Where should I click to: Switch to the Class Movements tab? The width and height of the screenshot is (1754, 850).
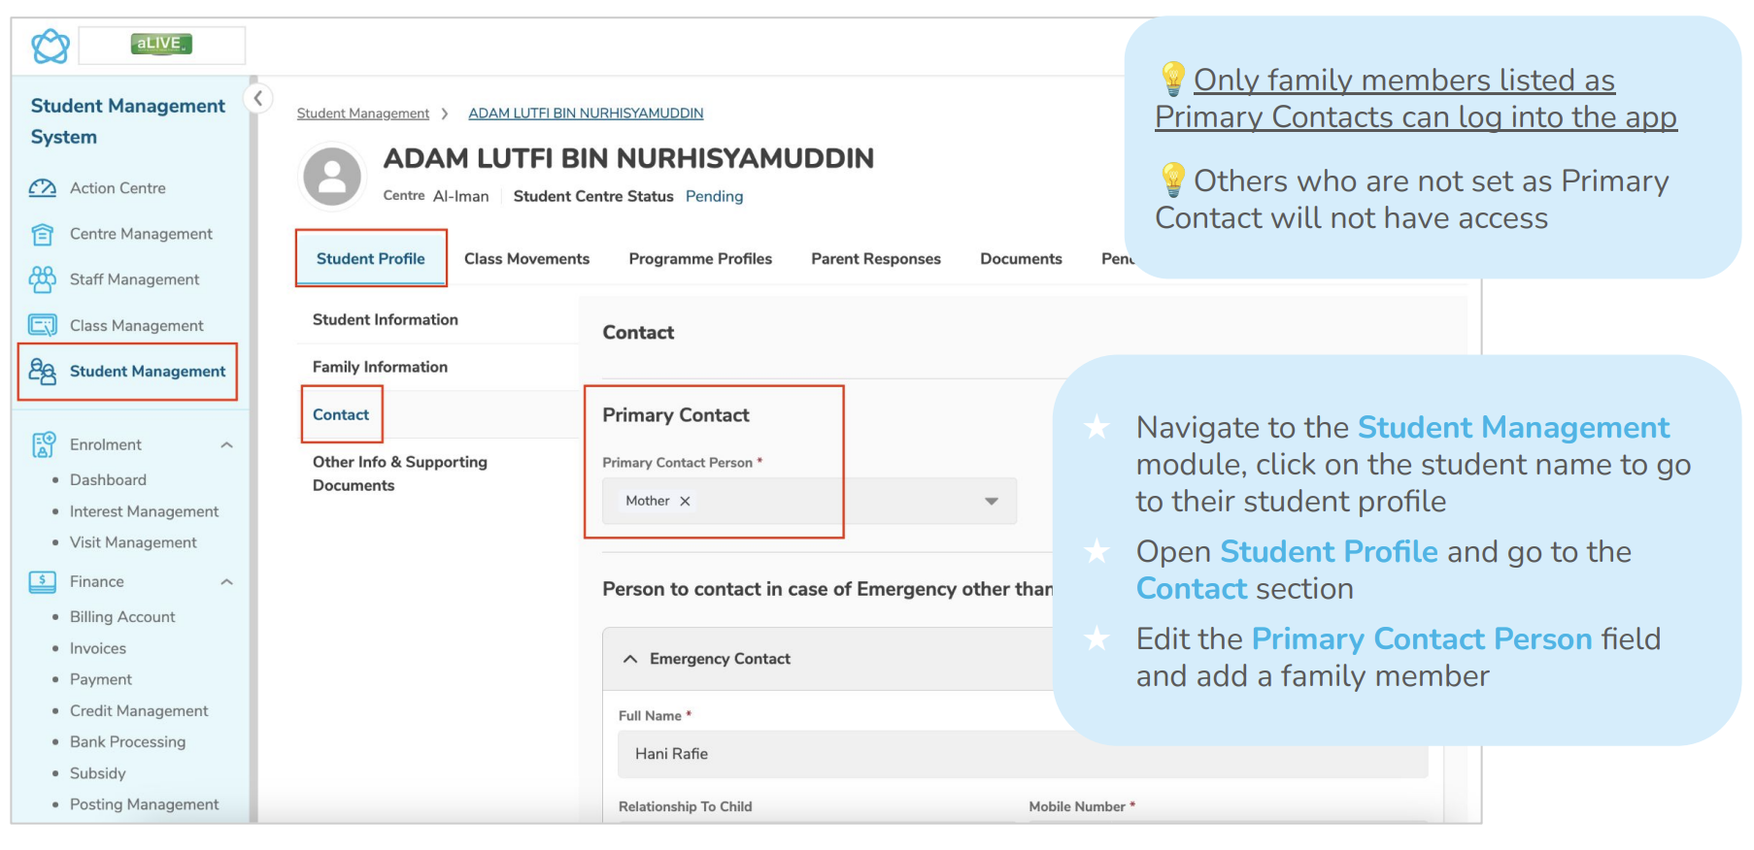[x=526, y=259]
